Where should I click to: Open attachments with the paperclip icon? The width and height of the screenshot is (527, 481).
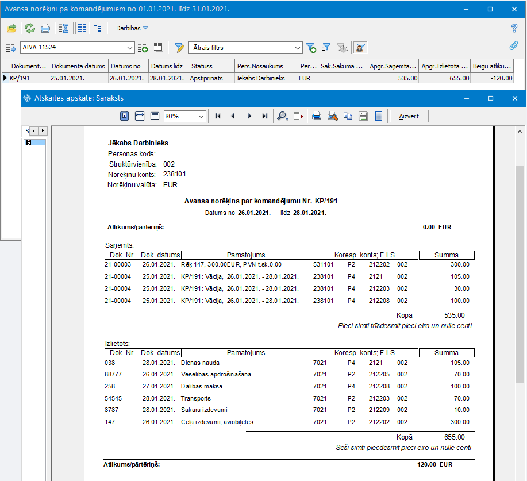(x=514, y=46)
